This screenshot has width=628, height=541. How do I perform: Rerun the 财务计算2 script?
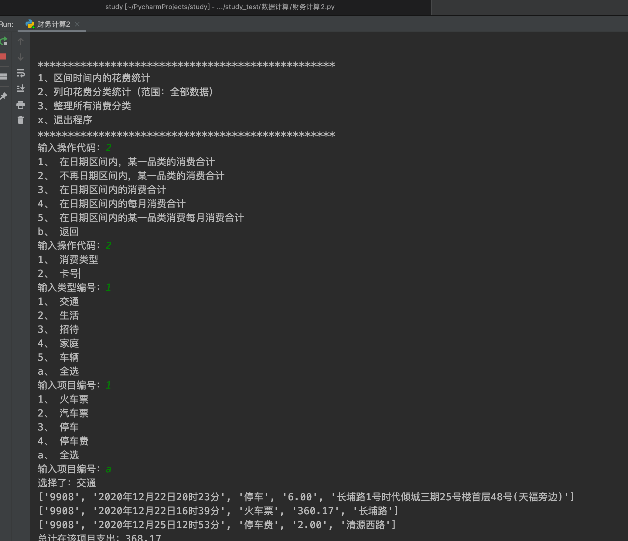4,41
